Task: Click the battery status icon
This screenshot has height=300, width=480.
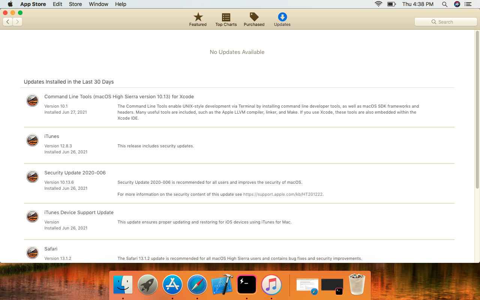Action: [391, 4]
